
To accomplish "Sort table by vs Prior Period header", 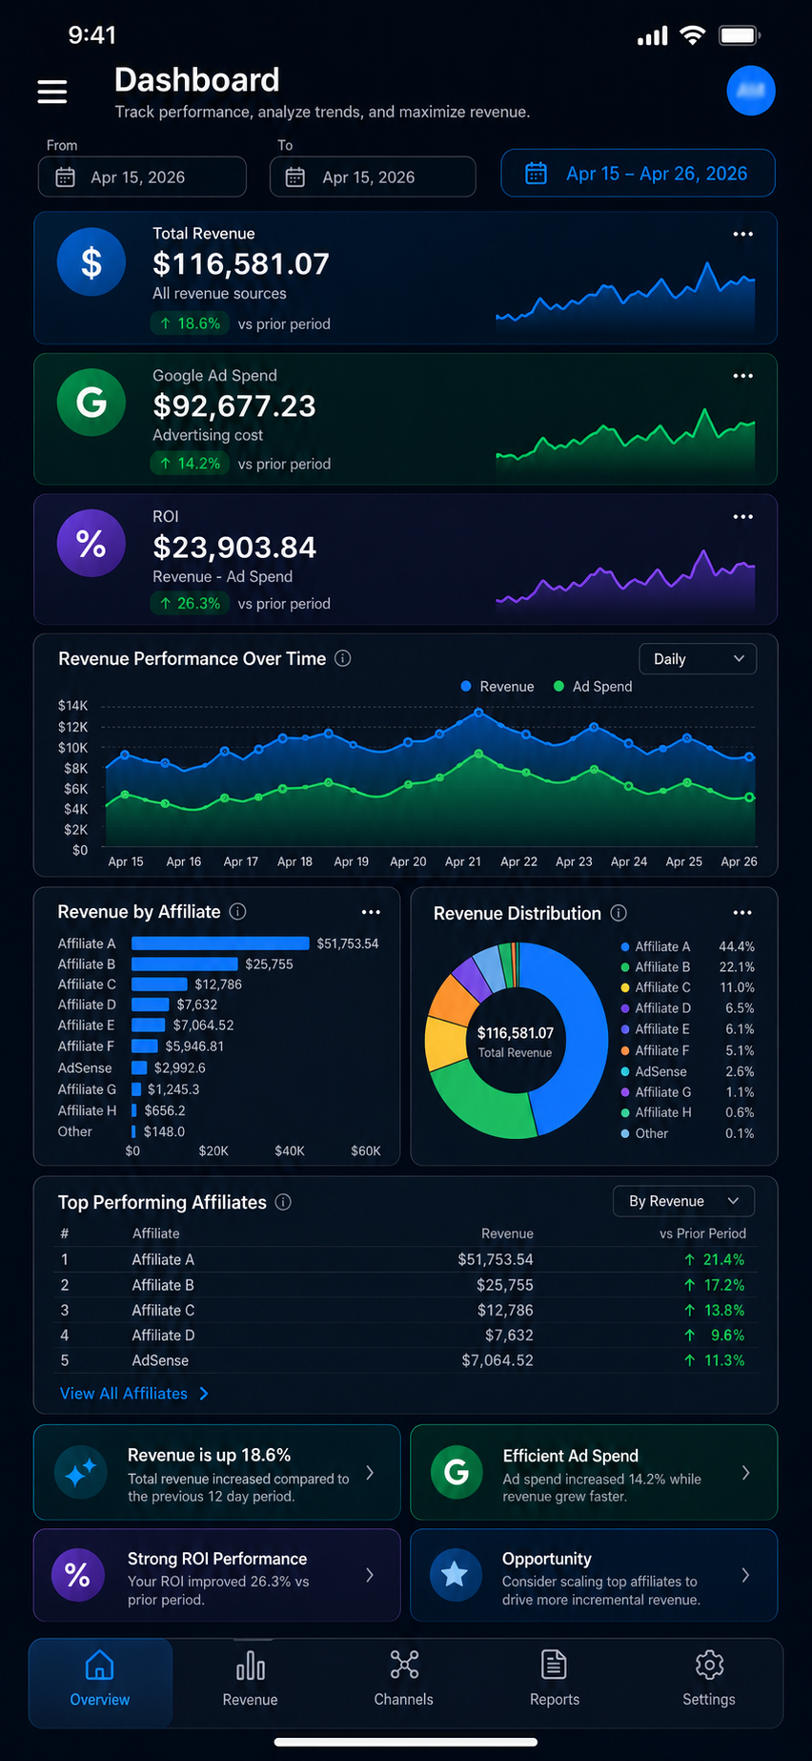I will pos(702,1233).
